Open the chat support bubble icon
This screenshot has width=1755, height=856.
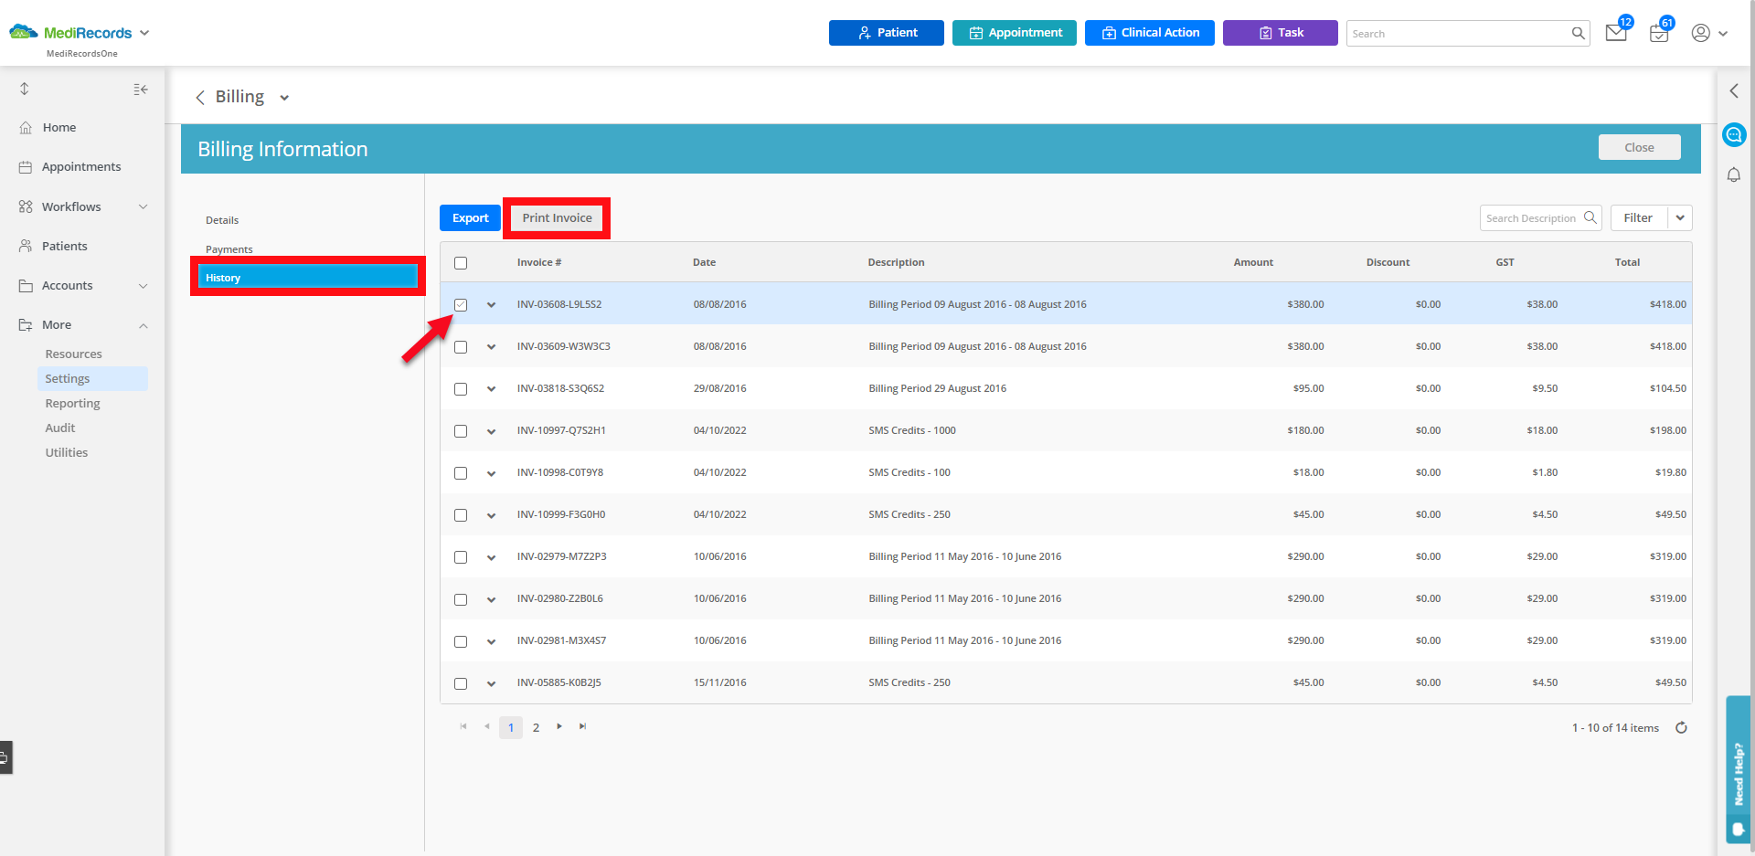[x=1734, y=135]
